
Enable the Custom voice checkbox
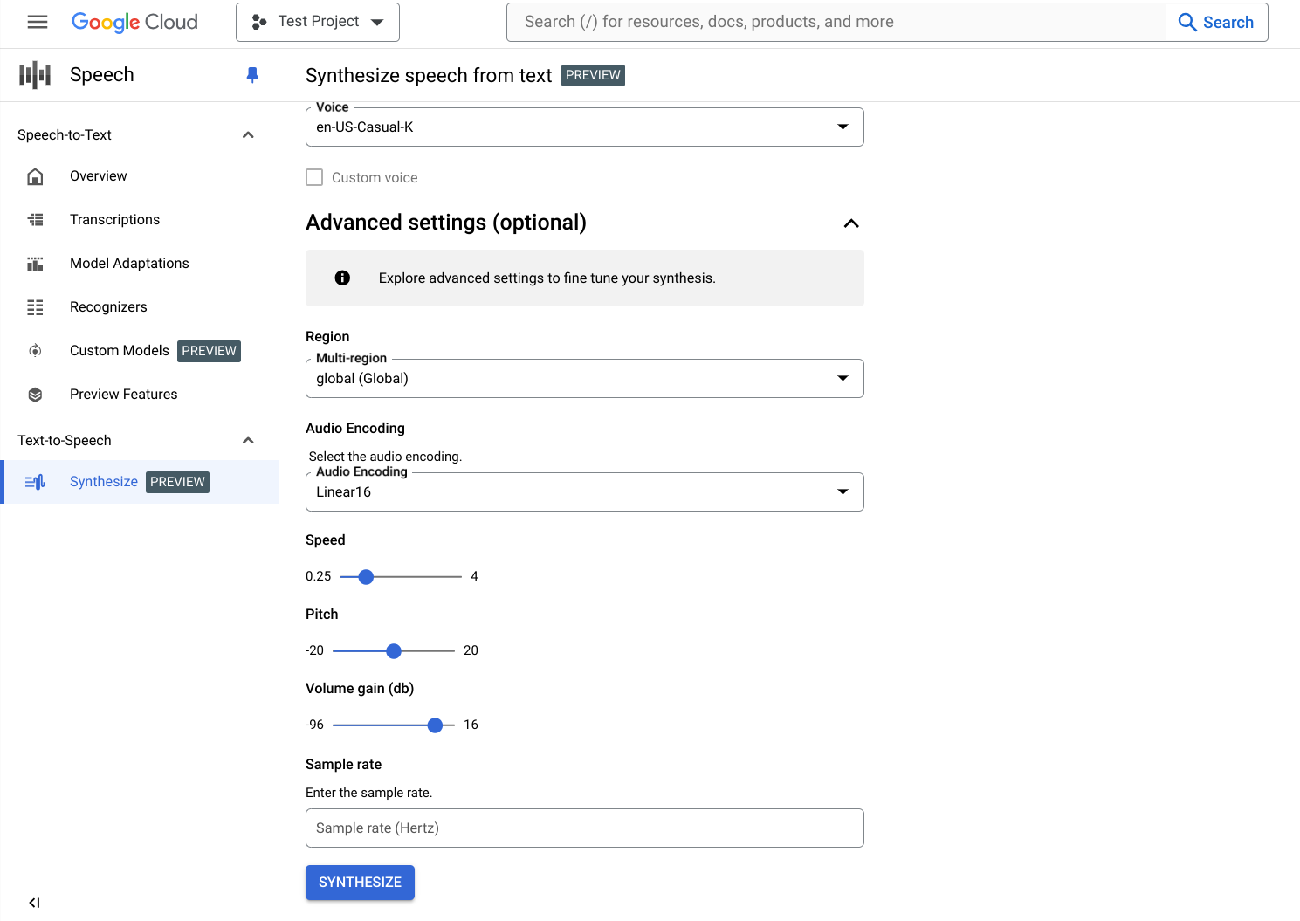(x=314, y=177)
